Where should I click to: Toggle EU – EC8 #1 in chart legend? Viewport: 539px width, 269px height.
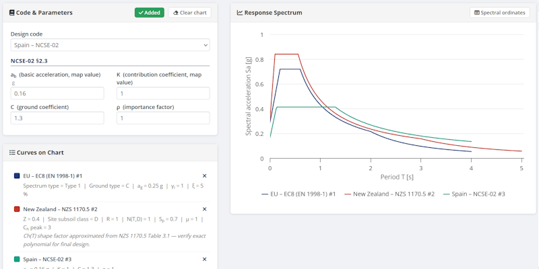pyautogui.click(x=298, y=194)
